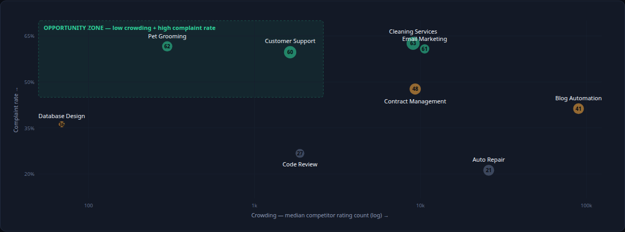Click the 10k x-axis tick label
The width and height of the screenshot is (625, 232).
tap(420, 206)
